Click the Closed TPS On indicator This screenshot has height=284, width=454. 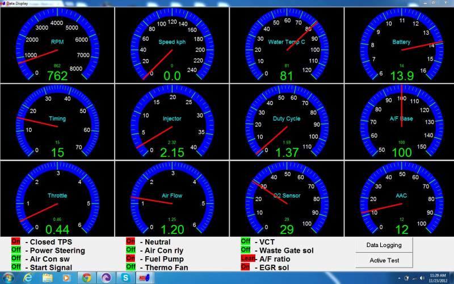[x=16, y=241]
